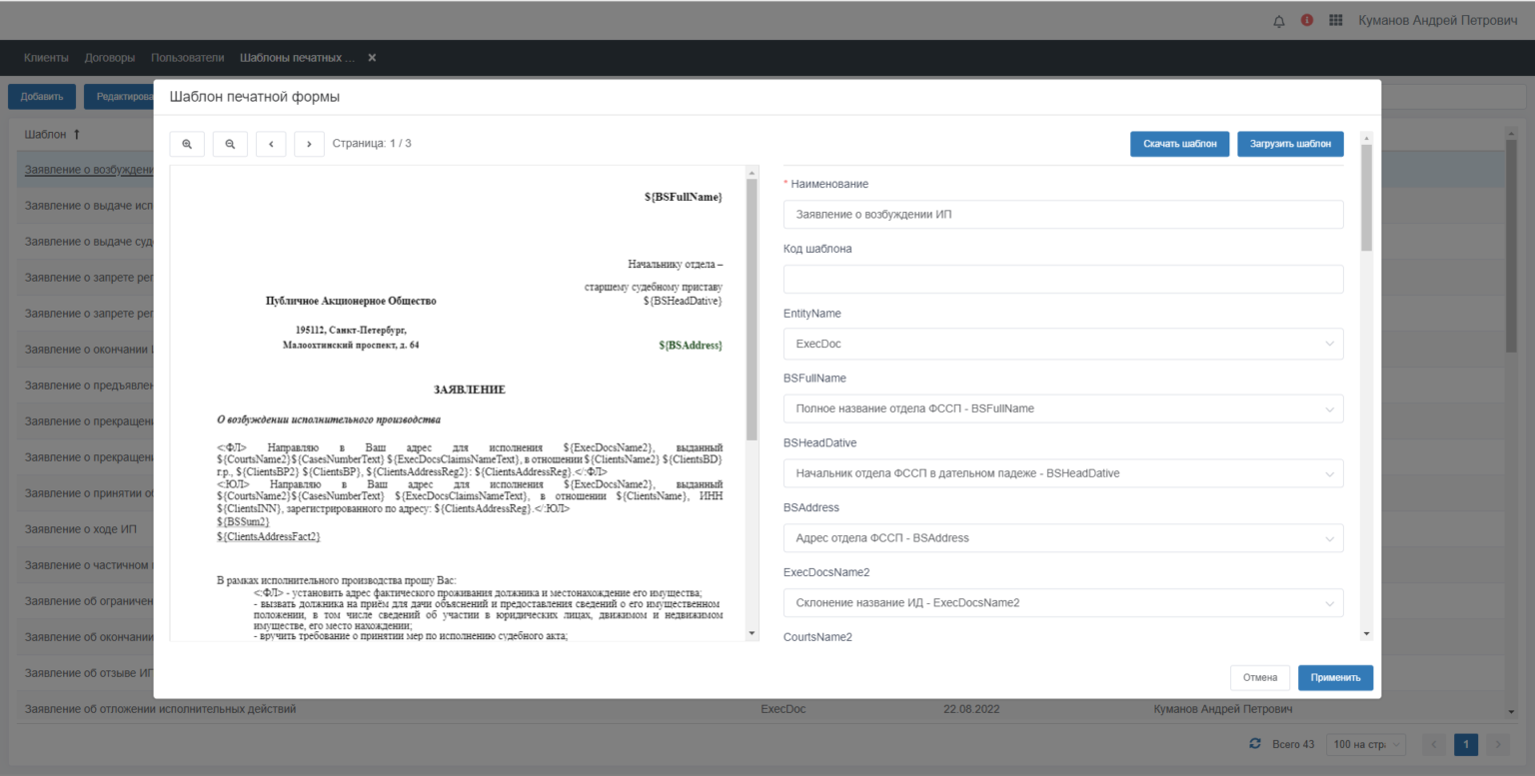Image resolution: width=1535 pixels, height=776 pixels.
Task: Switch to the Договоры tab
Action: pos(110,58)
